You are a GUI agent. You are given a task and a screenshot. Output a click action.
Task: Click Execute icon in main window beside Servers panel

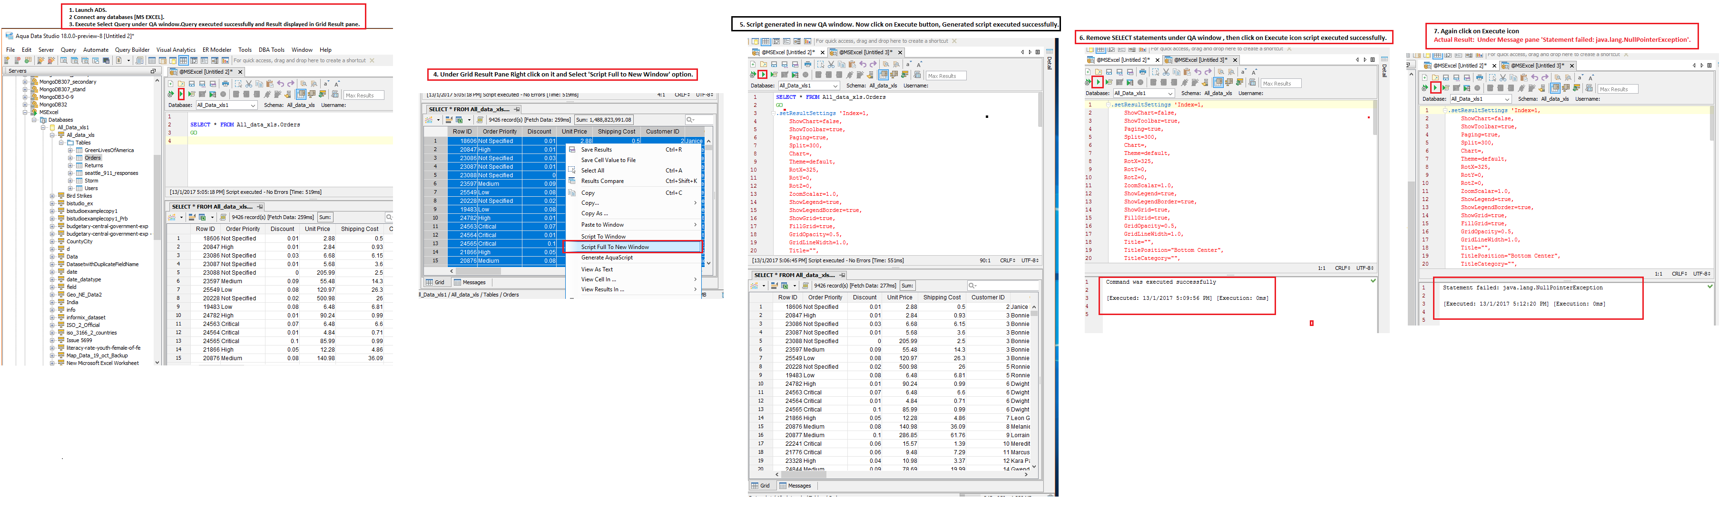(x=181, y=95)
